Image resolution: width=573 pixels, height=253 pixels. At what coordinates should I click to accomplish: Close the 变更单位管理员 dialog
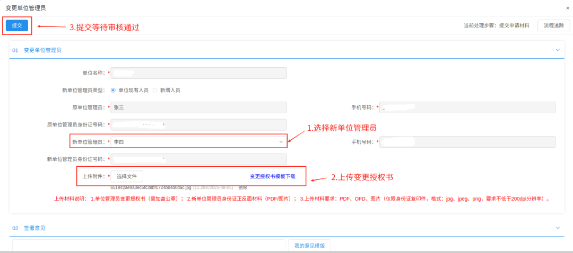[x=568, y=8]
